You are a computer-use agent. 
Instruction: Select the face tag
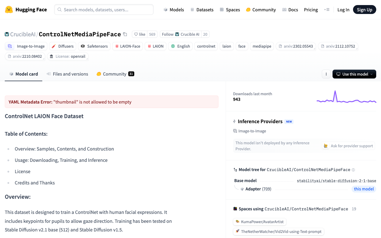[x=242, y=46]
